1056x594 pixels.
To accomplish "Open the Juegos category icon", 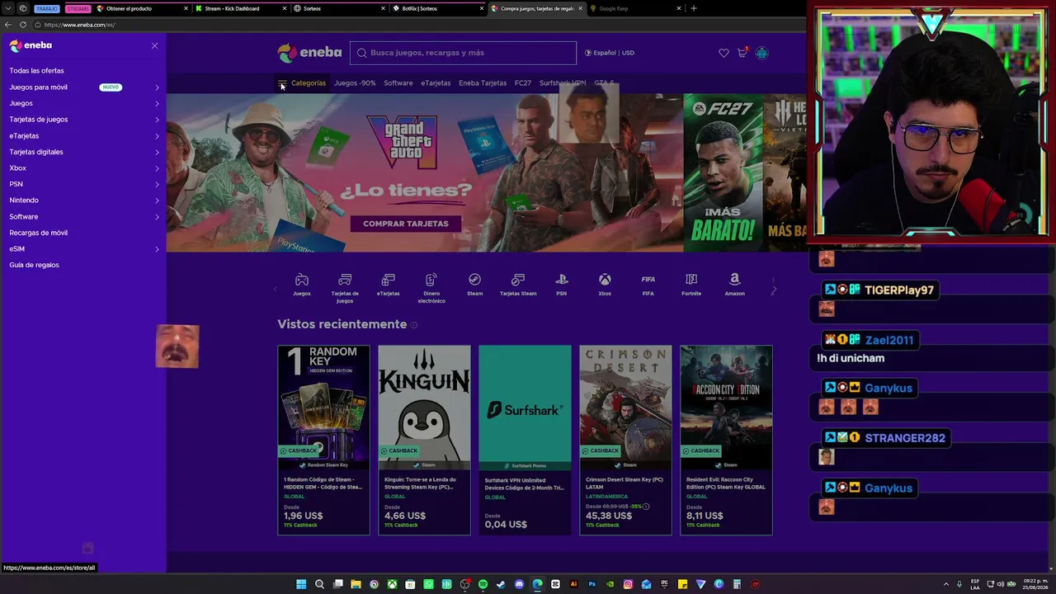I will 302,285.
